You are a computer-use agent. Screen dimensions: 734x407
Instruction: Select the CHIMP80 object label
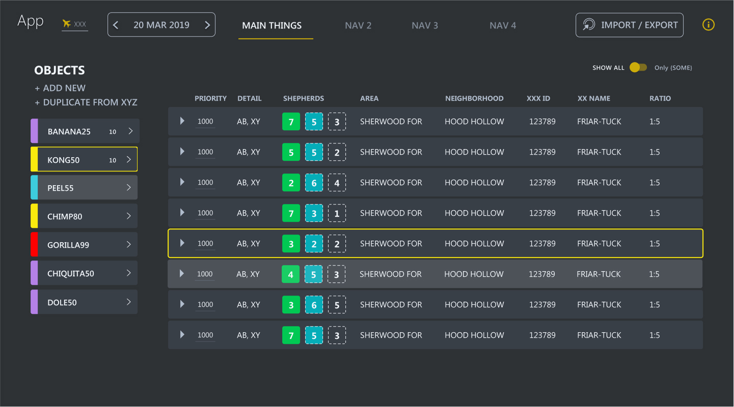pyautogui.click(x=65, y=217)
